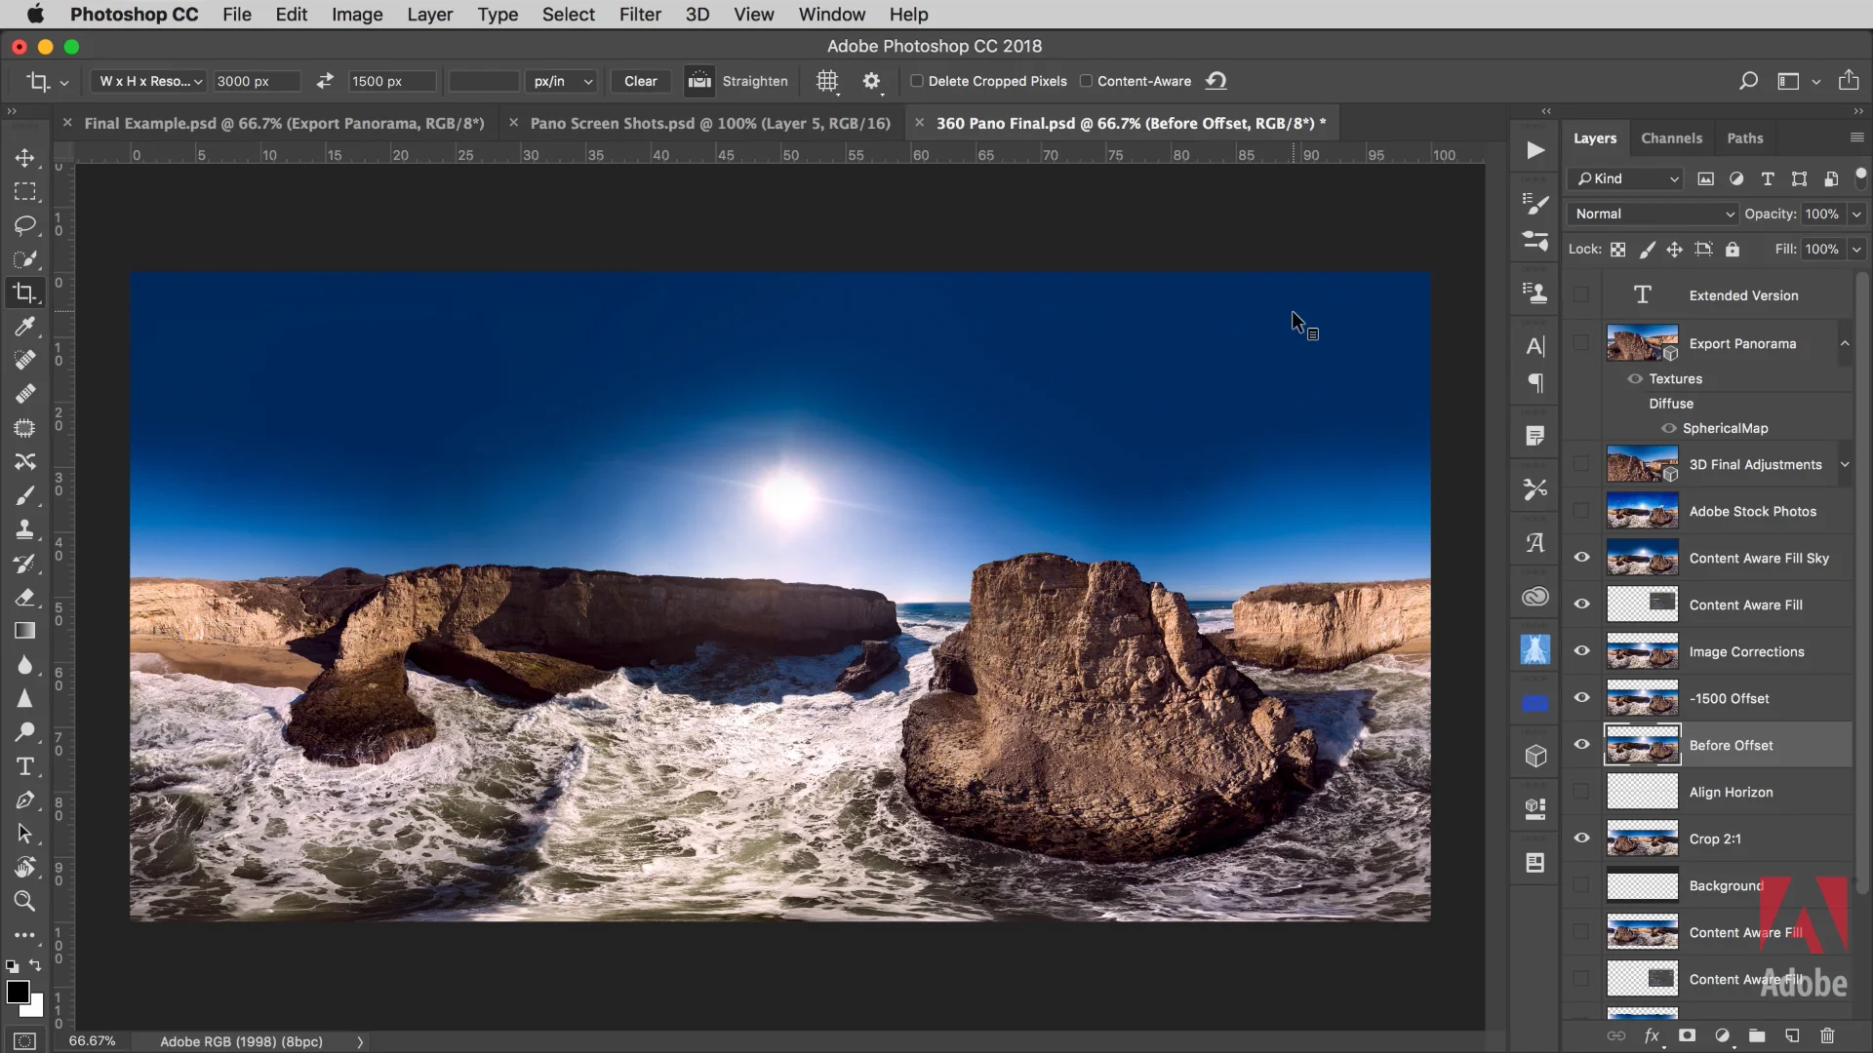The image size is (1873, 1053).
Task: Open the Normal blend mode dropdown
Action: point(1654,214)
